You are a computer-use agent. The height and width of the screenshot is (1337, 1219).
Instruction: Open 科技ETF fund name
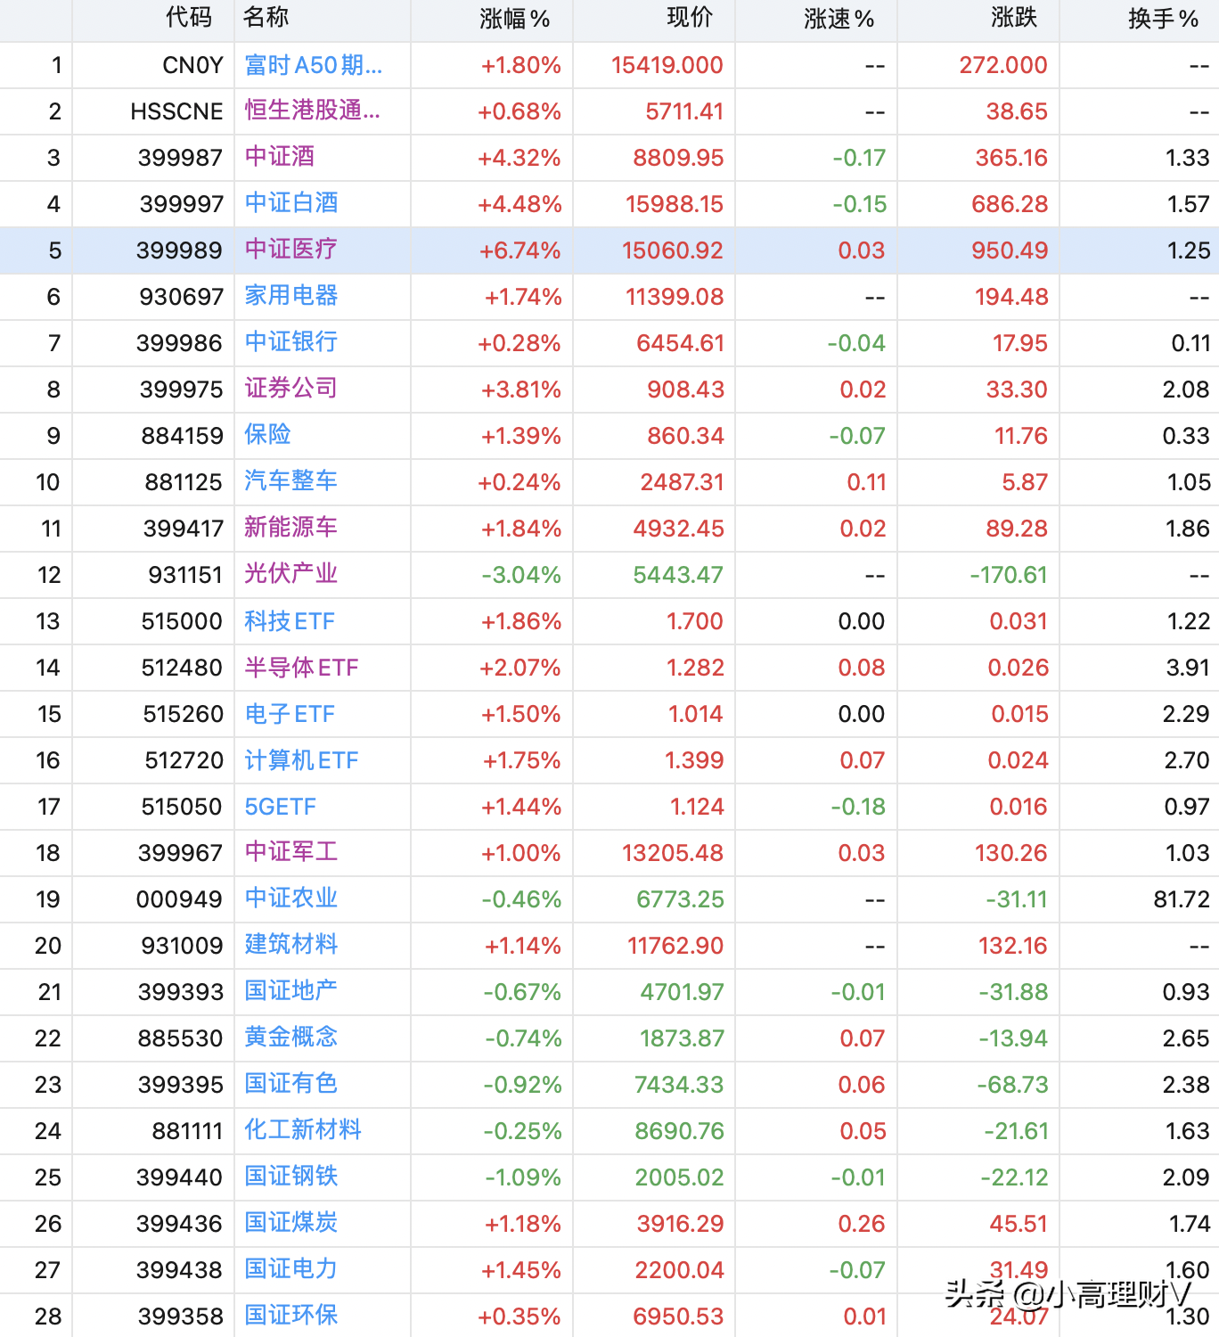[x=290, y=621]
